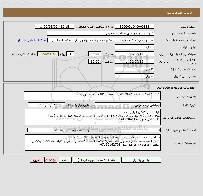203x196 pixels.
Task: Click price validity time 16:00
Action: [95, 61]
